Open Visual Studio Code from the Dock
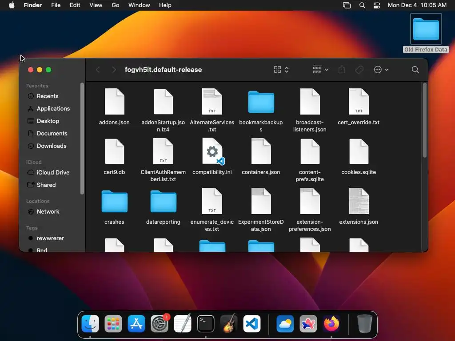The width and height of the screenshot is (455, 341). point(252,324)
